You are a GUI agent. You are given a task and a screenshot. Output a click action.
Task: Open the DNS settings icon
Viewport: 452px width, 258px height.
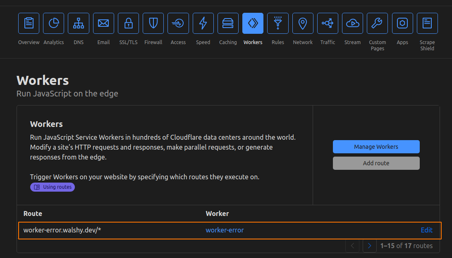pyautogui.click(x=79, y=23)
